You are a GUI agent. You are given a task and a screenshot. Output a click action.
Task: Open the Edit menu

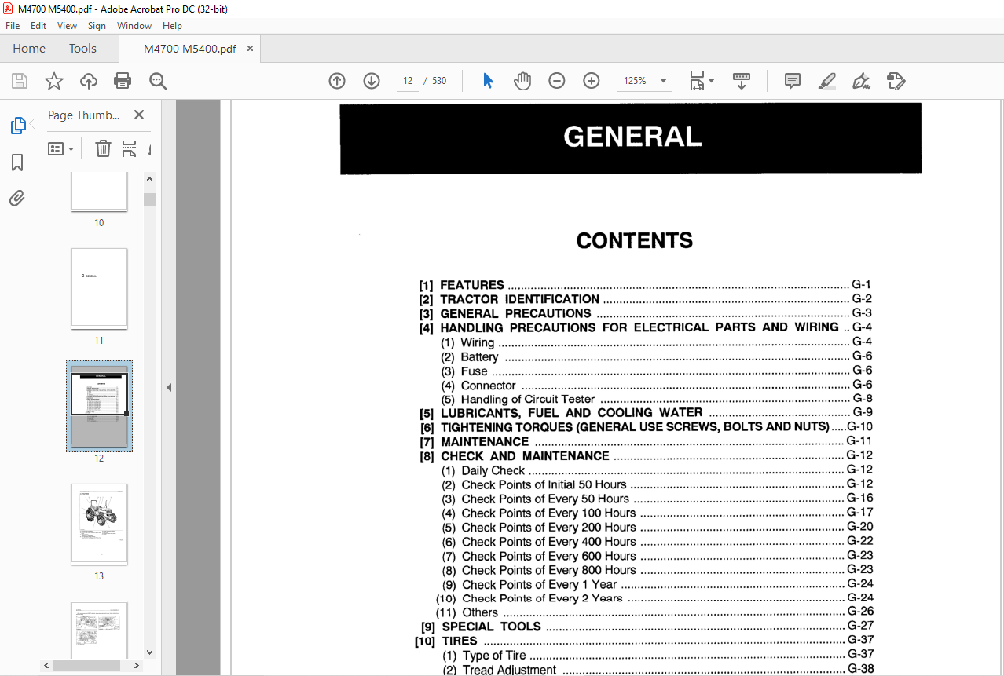coord(38,26)
